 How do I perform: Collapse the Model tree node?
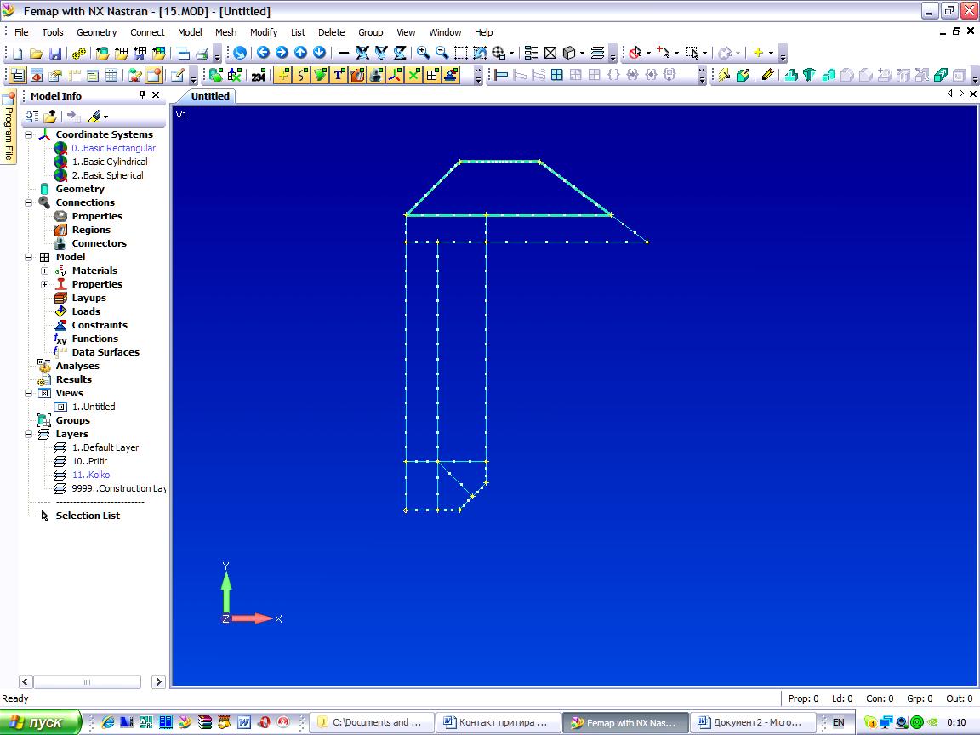coord(29,257)
